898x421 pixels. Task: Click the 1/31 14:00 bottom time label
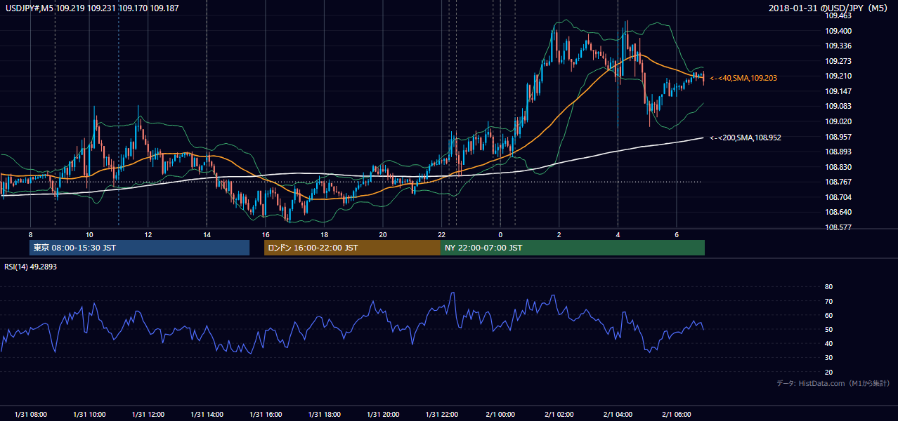coord(207,415)
